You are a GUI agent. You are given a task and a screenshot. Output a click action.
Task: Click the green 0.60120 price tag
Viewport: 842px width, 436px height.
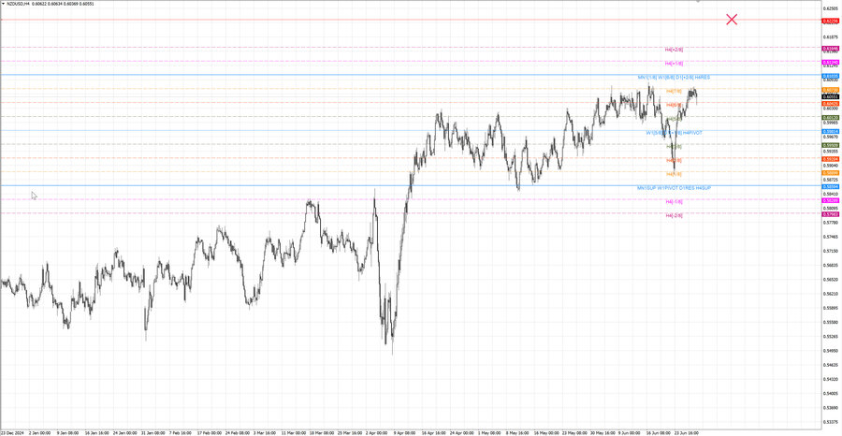point(830,117)
